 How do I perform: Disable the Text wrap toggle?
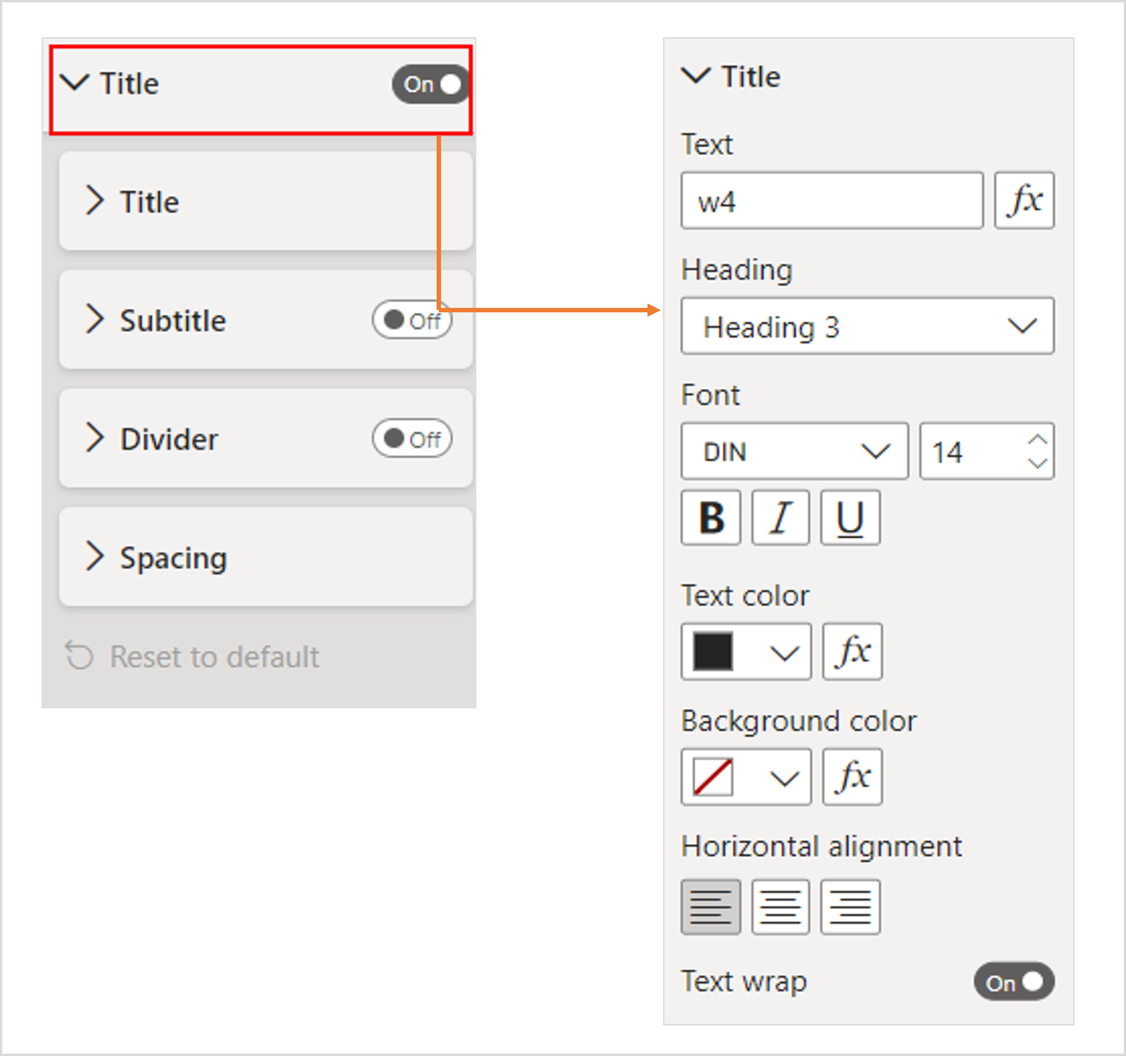point(1013,982)
